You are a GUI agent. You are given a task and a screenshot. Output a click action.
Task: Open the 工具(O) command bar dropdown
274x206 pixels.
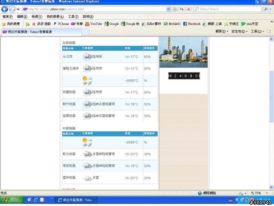[257, 31]
